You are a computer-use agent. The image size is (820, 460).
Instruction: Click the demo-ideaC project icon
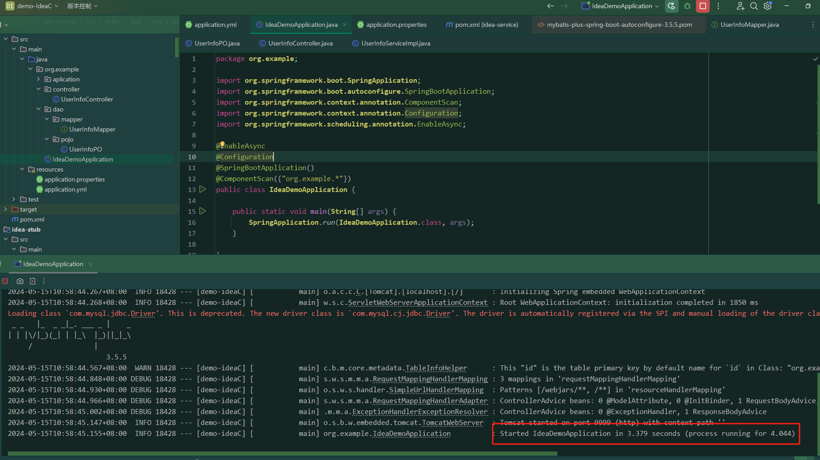point(10,6)
